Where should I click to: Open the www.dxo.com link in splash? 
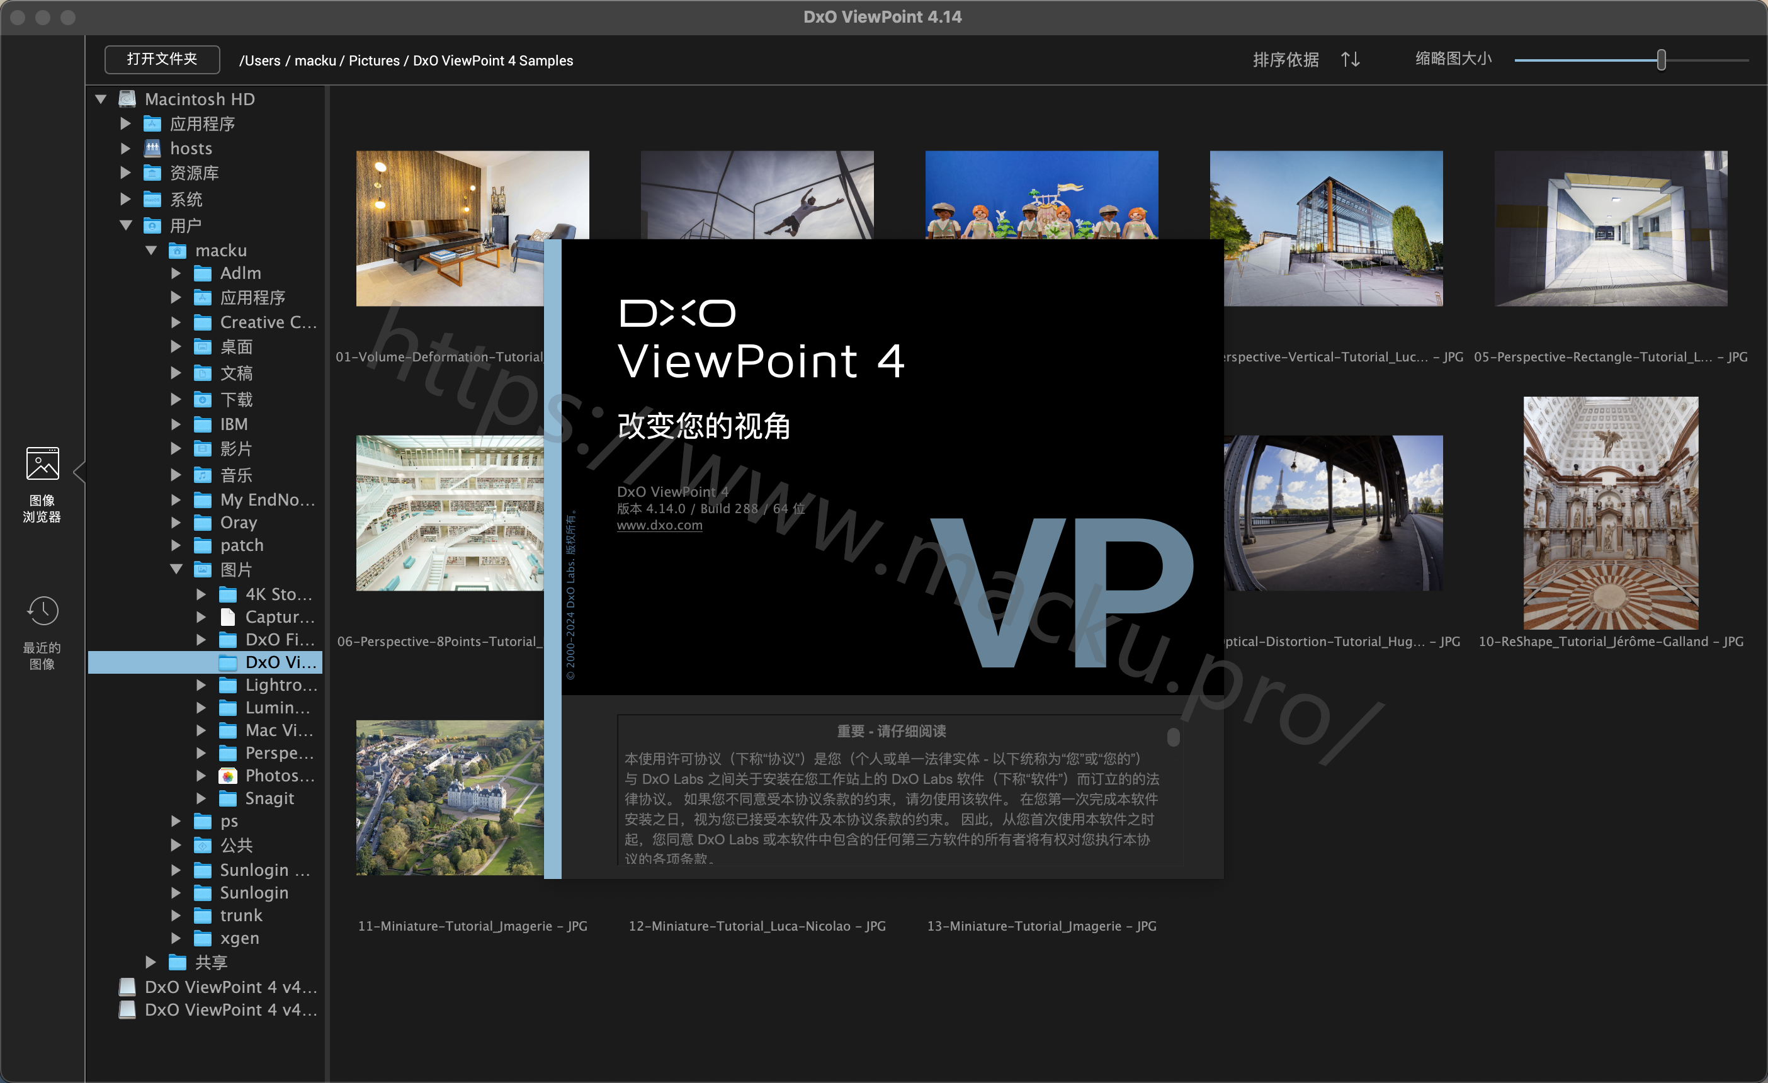(659, 525)
